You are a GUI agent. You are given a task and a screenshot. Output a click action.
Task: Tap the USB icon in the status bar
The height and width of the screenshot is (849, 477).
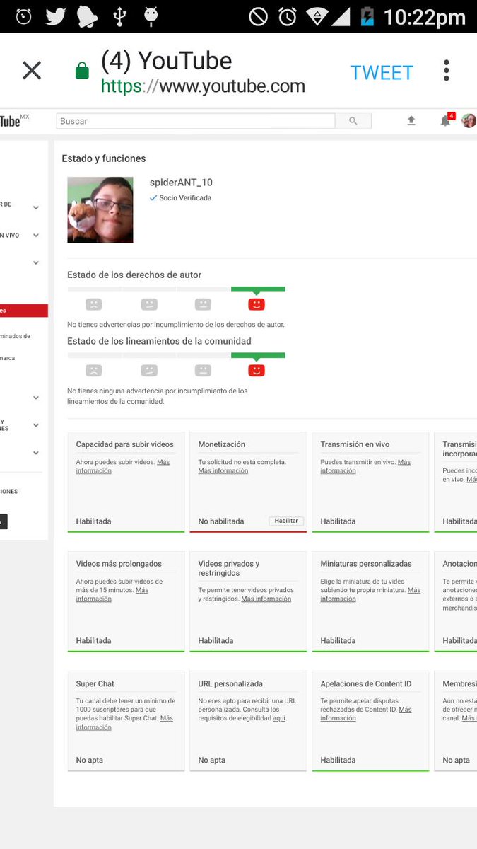[119, 16]
